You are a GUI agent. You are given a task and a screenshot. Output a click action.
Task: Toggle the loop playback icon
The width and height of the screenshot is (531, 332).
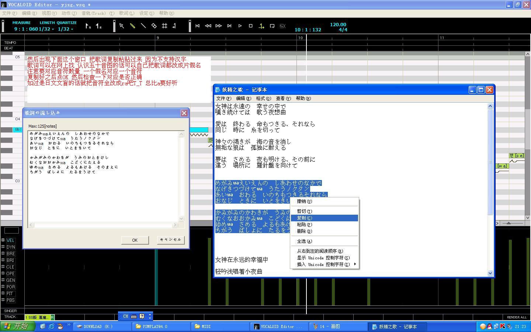click(x=272, y=26)
